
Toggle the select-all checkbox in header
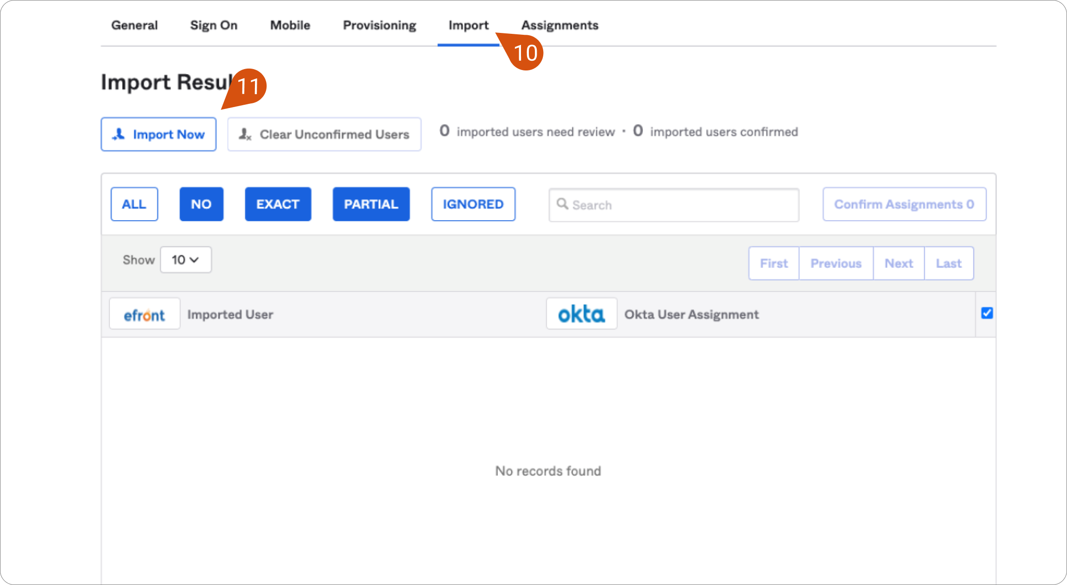click(x=987, y=313)
